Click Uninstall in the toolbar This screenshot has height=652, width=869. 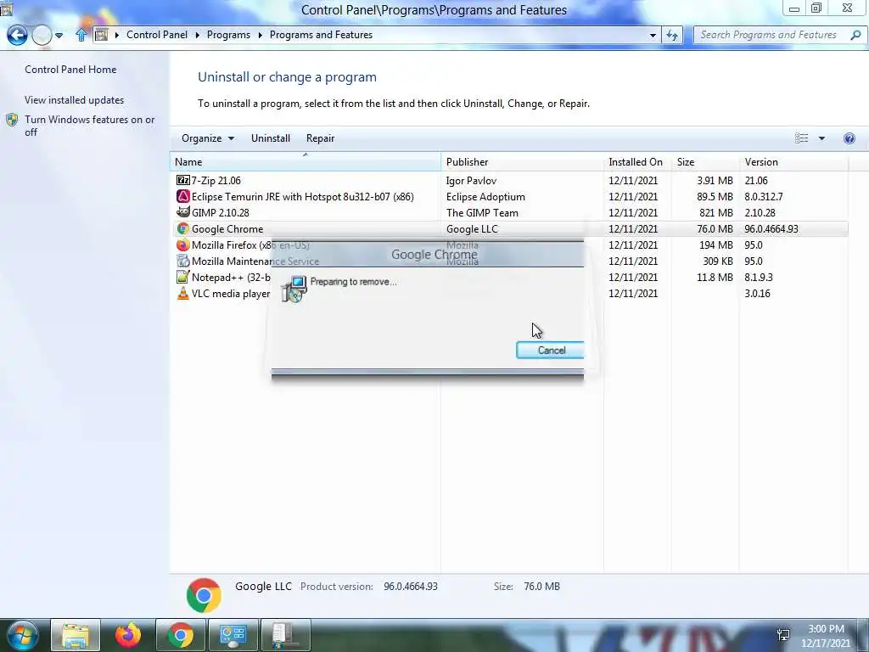tap(271, 138)
